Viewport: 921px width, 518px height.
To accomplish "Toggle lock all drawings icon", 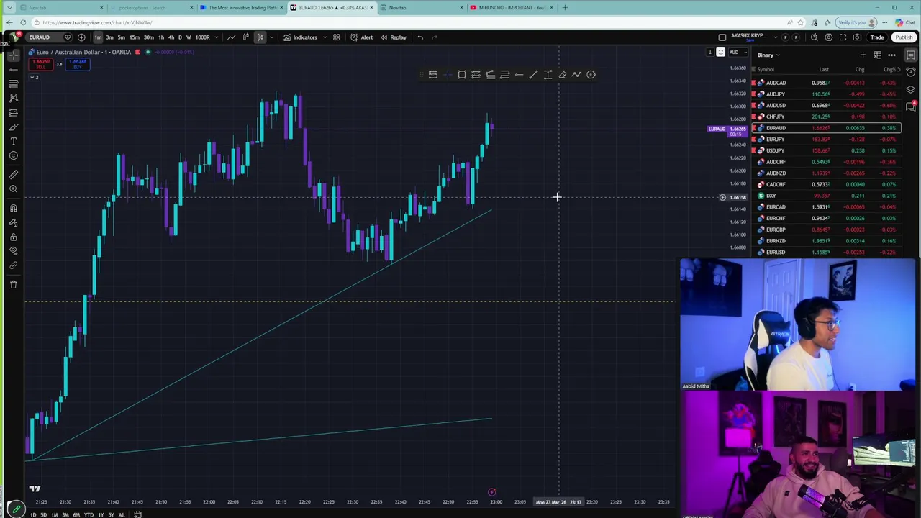I will 14,237.
